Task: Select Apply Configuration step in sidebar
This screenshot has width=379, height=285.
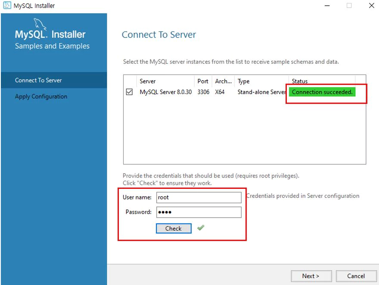Action: click(x=54, y=96)
